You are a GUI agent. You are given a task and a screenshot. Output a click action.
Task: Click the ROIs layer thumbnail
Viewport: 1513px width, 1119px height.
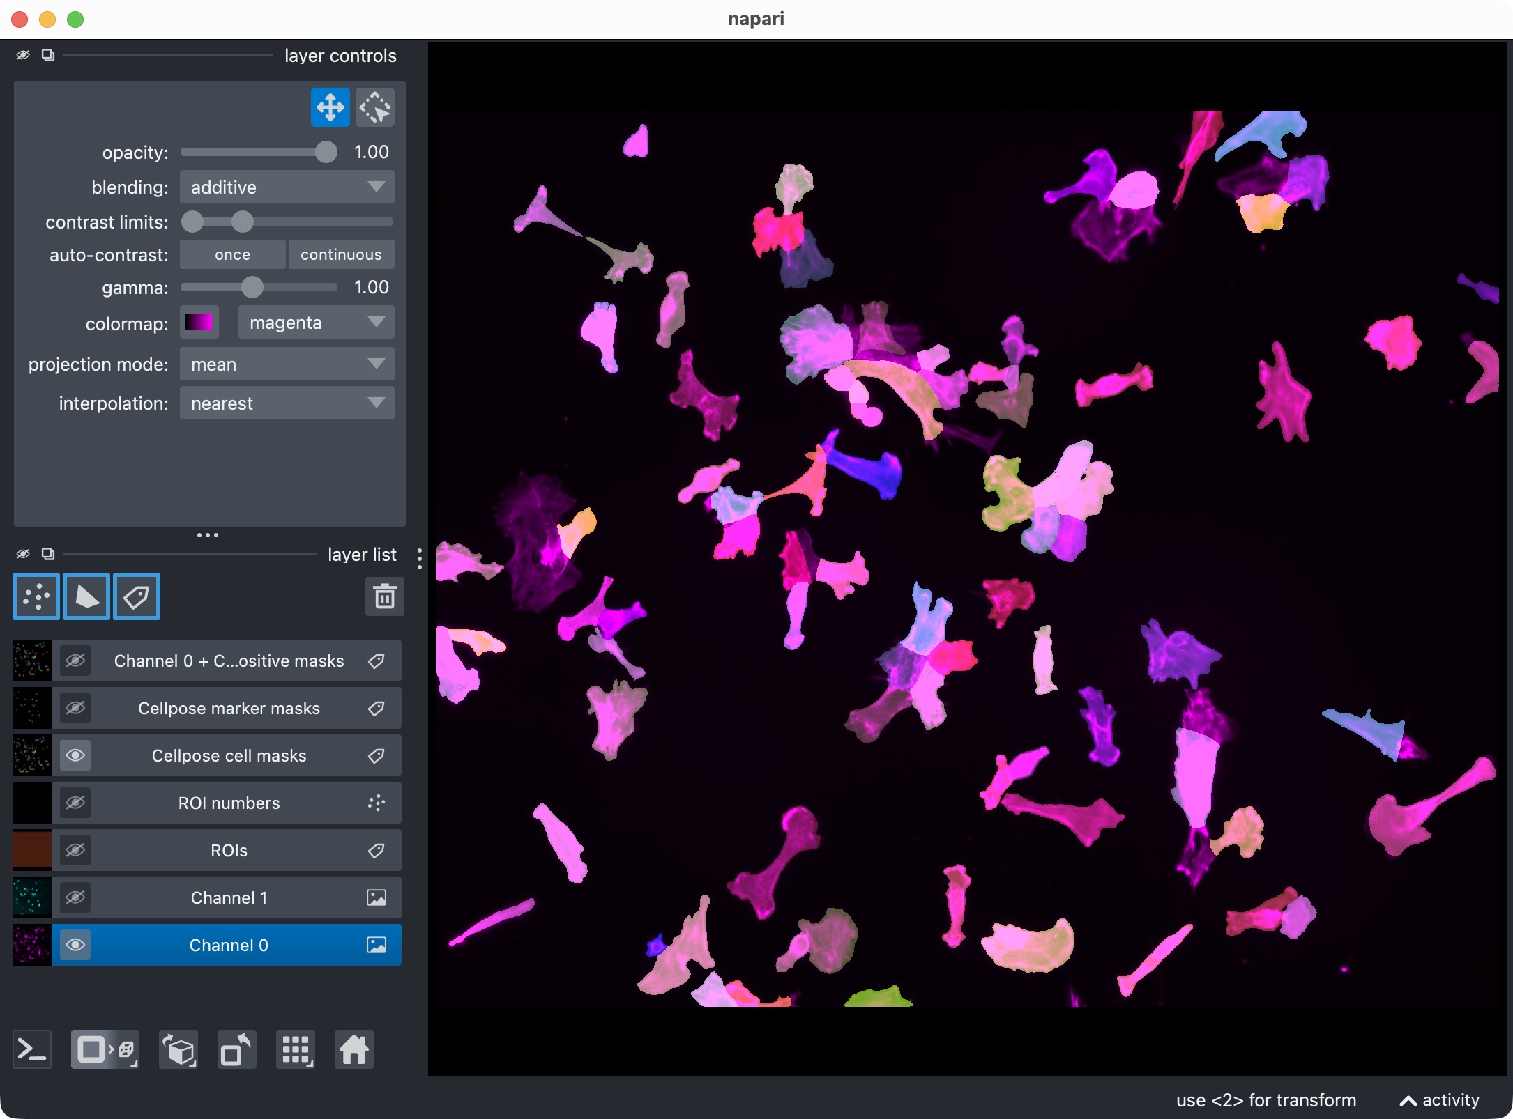31,850
